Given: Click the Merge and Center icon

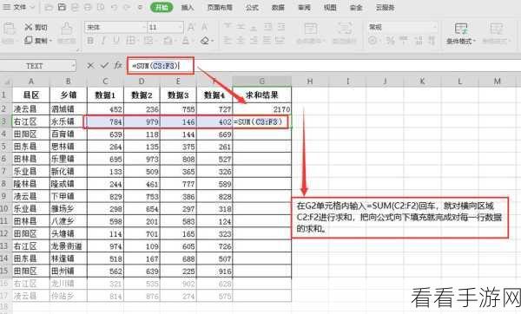Looking at the screenshot, I should (x=310, y=29).
